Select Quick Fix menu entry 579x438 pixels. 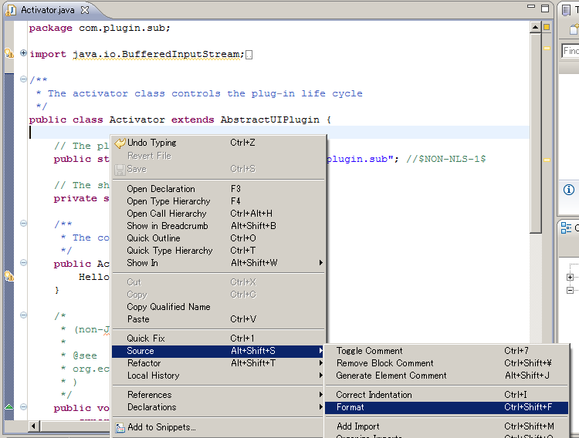point(218,339)
